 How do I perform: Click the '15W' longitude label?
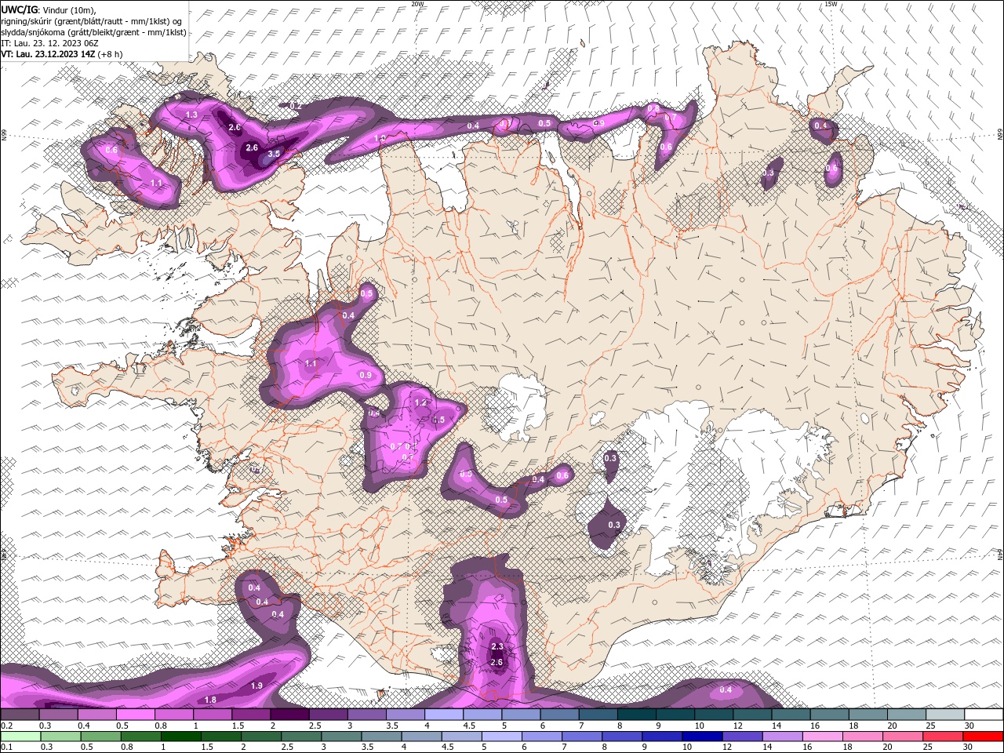point(831,4)
